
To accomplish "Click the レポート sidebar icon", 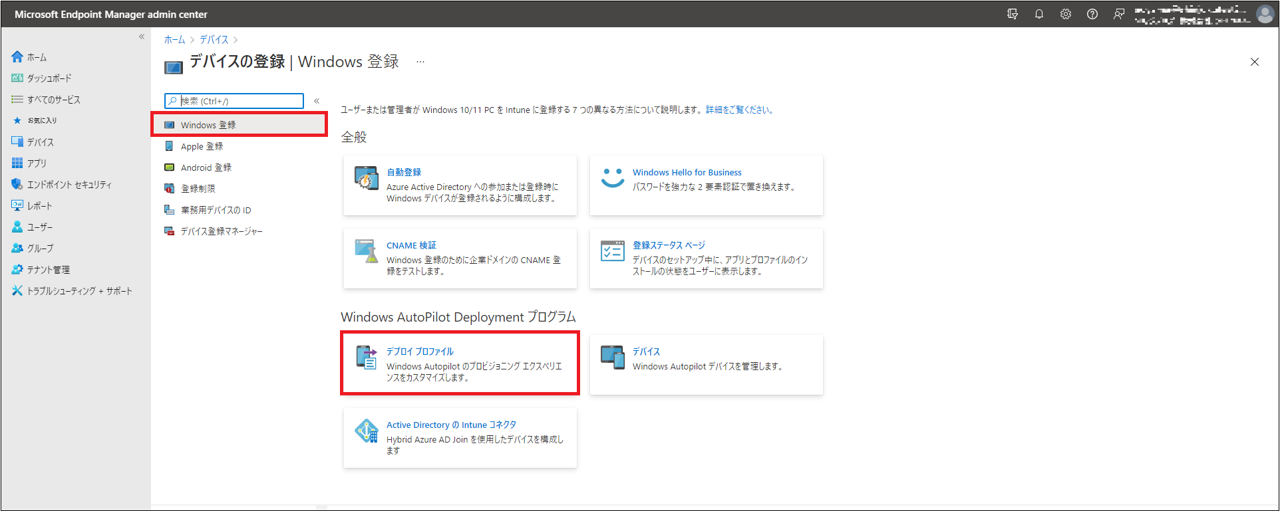I will click(x=17, y=206).
